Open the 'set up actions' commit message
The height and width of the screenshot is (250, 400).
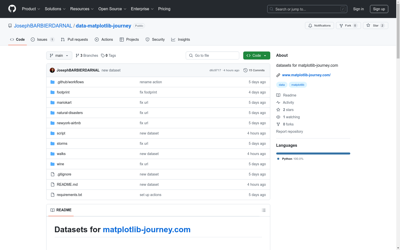pyautogui.click(x=150, y=195)
